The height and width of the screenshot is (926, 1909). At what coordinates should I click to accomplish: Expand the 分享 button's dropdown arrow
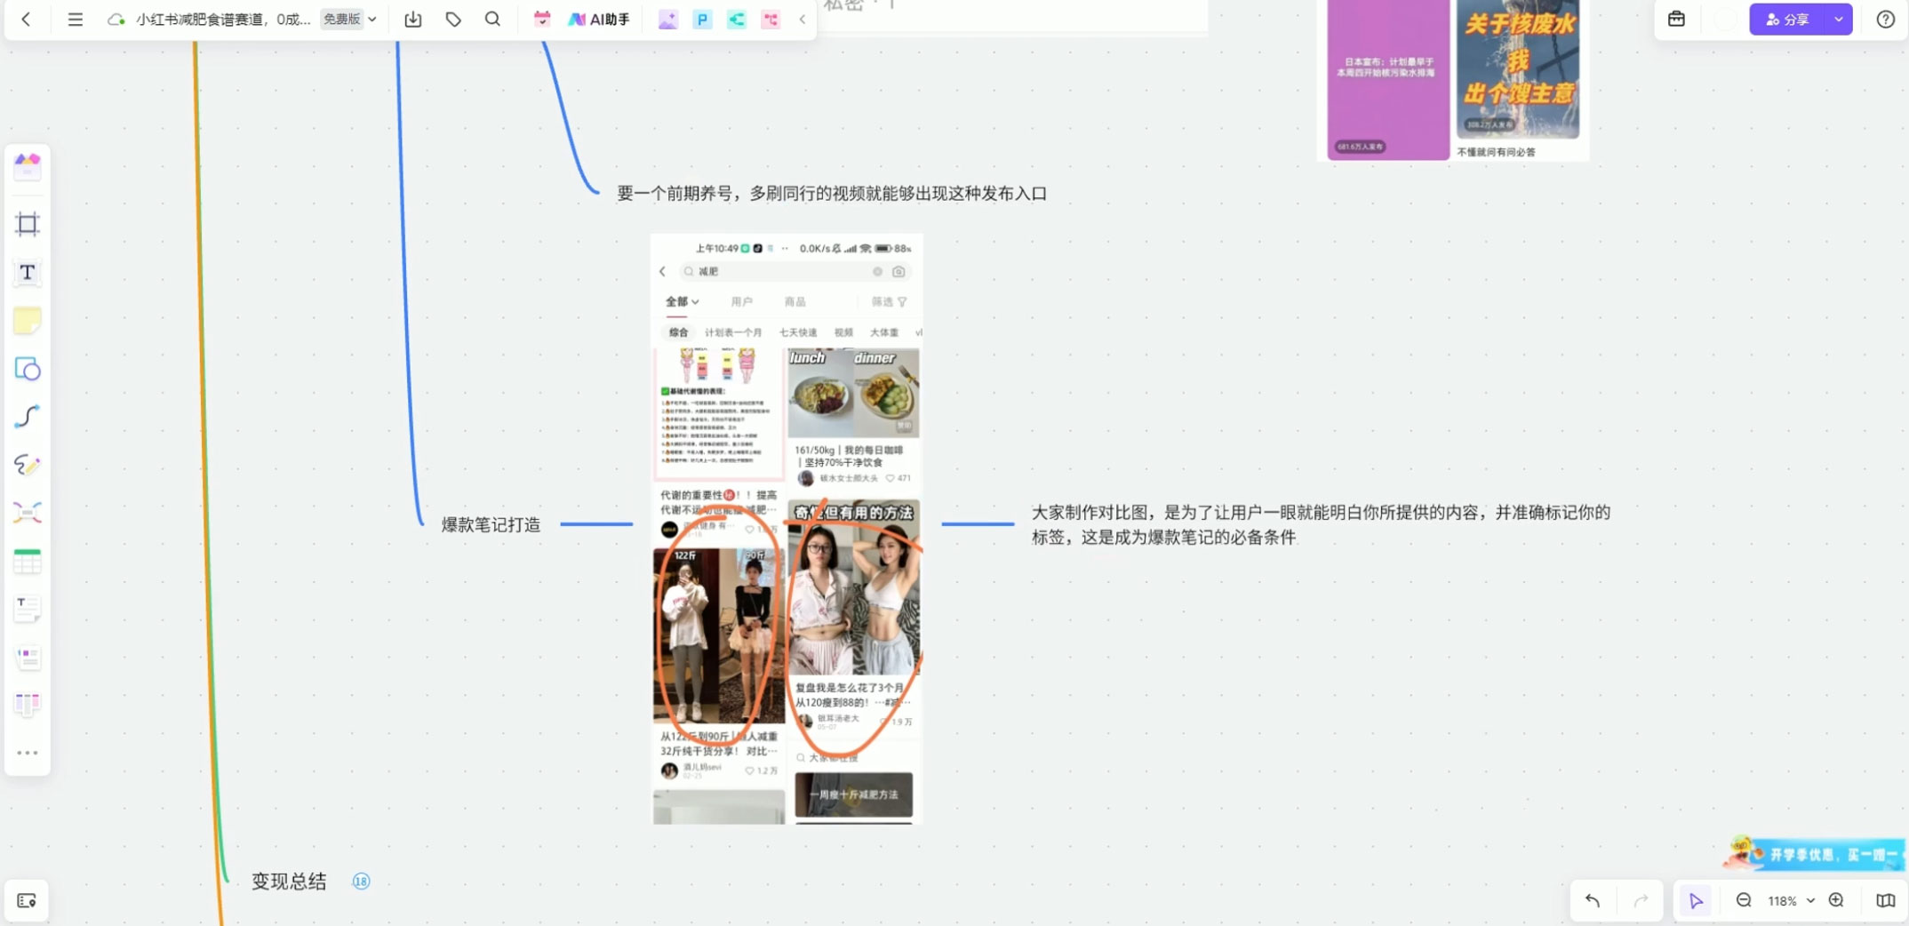coord(1838,19)
